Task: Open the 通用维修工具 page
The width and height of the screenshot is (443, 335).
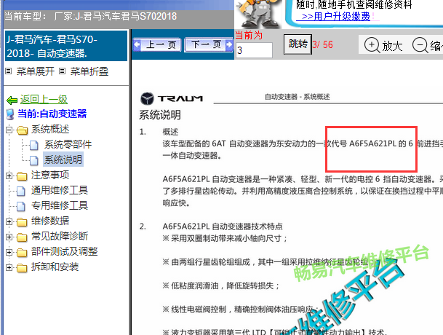Action: (60, 190)
